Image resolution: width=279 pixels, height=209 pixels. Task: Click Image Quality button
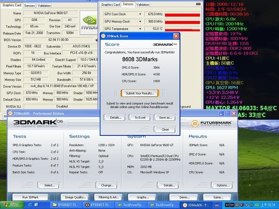[75, 197]
